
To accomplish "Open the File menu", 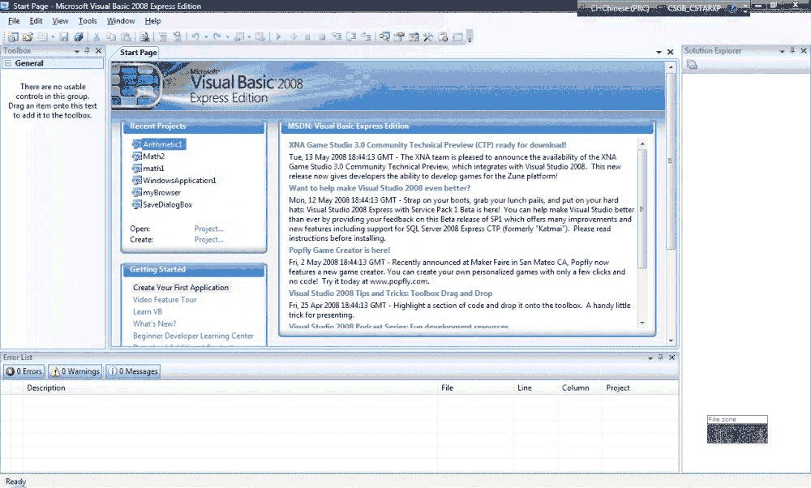I will [x=14, y=21].
